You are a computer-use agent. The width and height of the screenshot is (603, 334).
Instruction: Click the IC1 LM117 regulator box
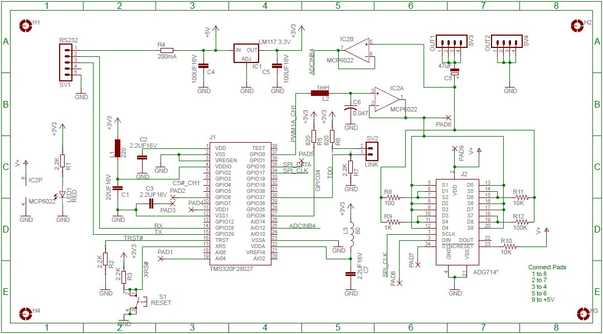click(x=246, y=53)
